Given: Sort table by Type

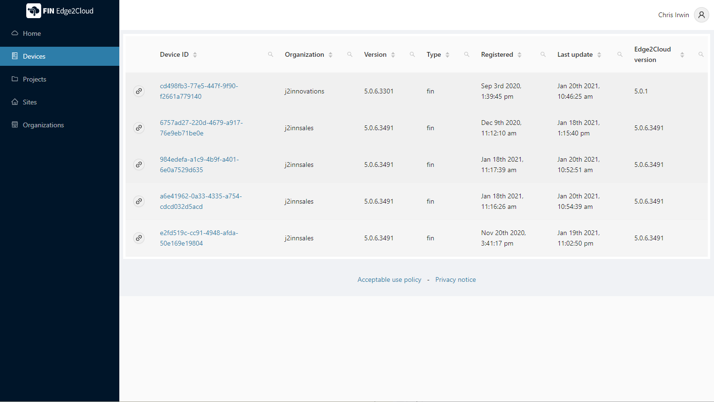Looking at the screenshot, I should click(447, 55).
